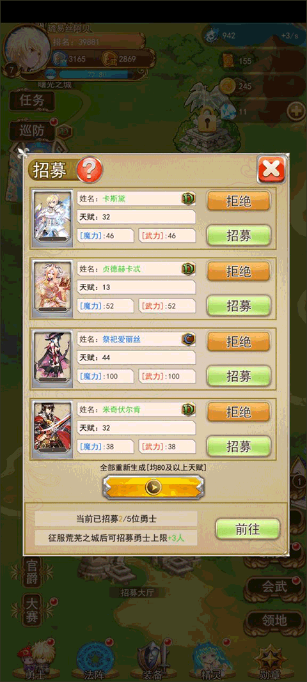
Task: Close the 招募 recruitment dialog
Action: tap(271, 169)
